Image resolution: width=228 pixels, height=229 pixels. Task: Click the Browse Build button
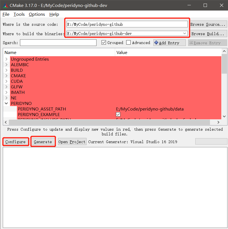208,34
